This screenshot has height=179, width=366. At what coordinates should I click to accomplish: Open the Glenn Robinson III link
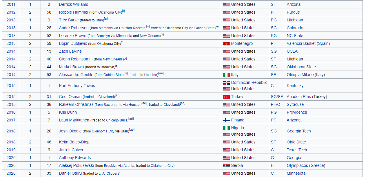(76, 59)
